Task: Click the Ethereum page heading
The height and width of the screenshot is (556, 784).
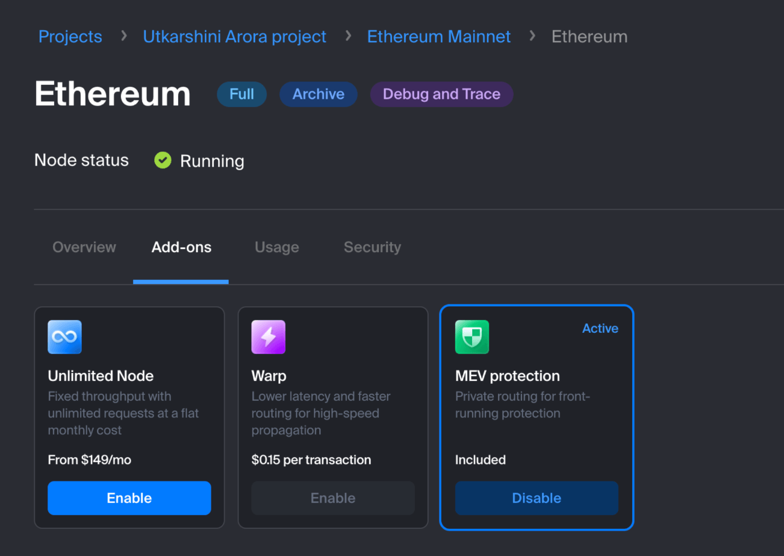Action: [x=113, y=94]
